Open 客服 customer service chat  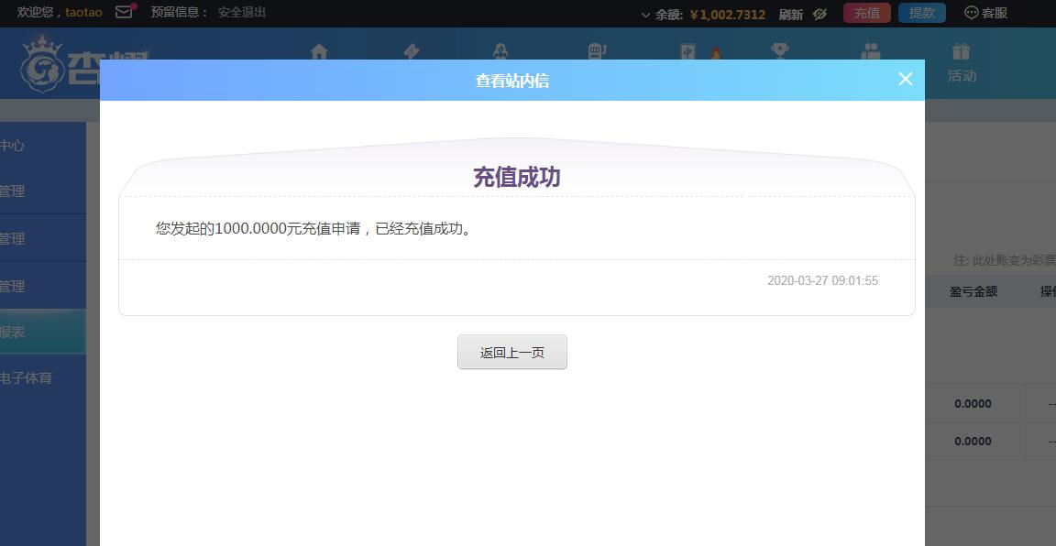tap(986, 13)
